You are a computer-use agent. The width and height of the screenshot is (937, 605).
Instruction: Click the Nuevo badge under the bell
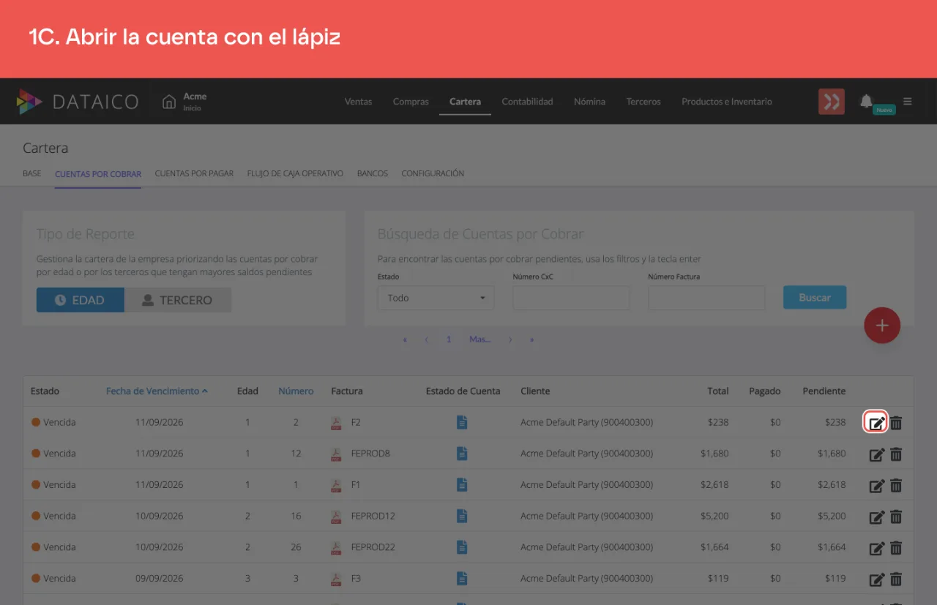884,110
